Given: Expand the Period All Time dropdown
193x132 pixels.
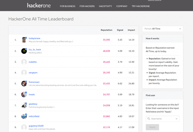Looking at the screenshot, I should point(163,29).
